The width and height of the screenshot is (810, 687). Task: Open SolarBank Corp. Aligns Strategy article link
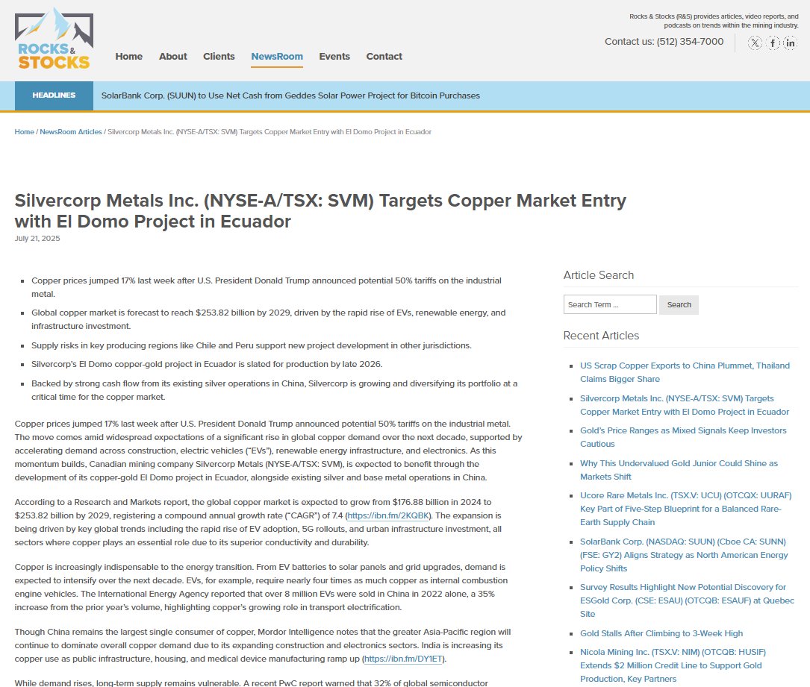tap(684, 555)
